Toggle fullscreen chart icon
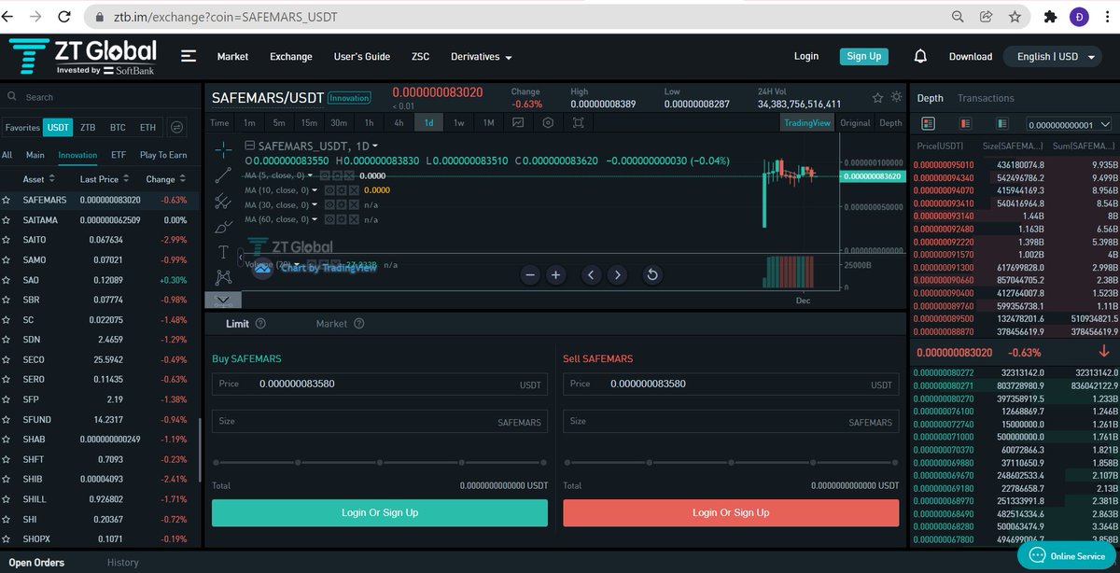Screen dimensions: 1120x573 (x=578, y=122)
